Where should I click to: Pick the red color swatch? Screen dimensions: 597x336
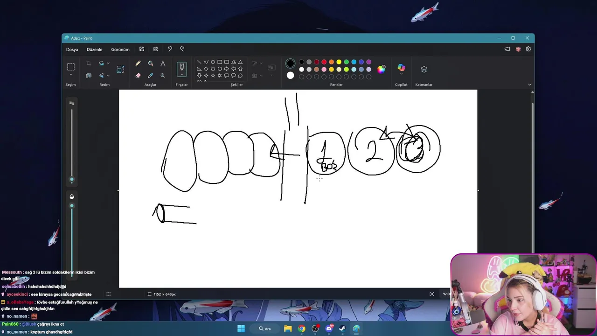coord(324,62)
